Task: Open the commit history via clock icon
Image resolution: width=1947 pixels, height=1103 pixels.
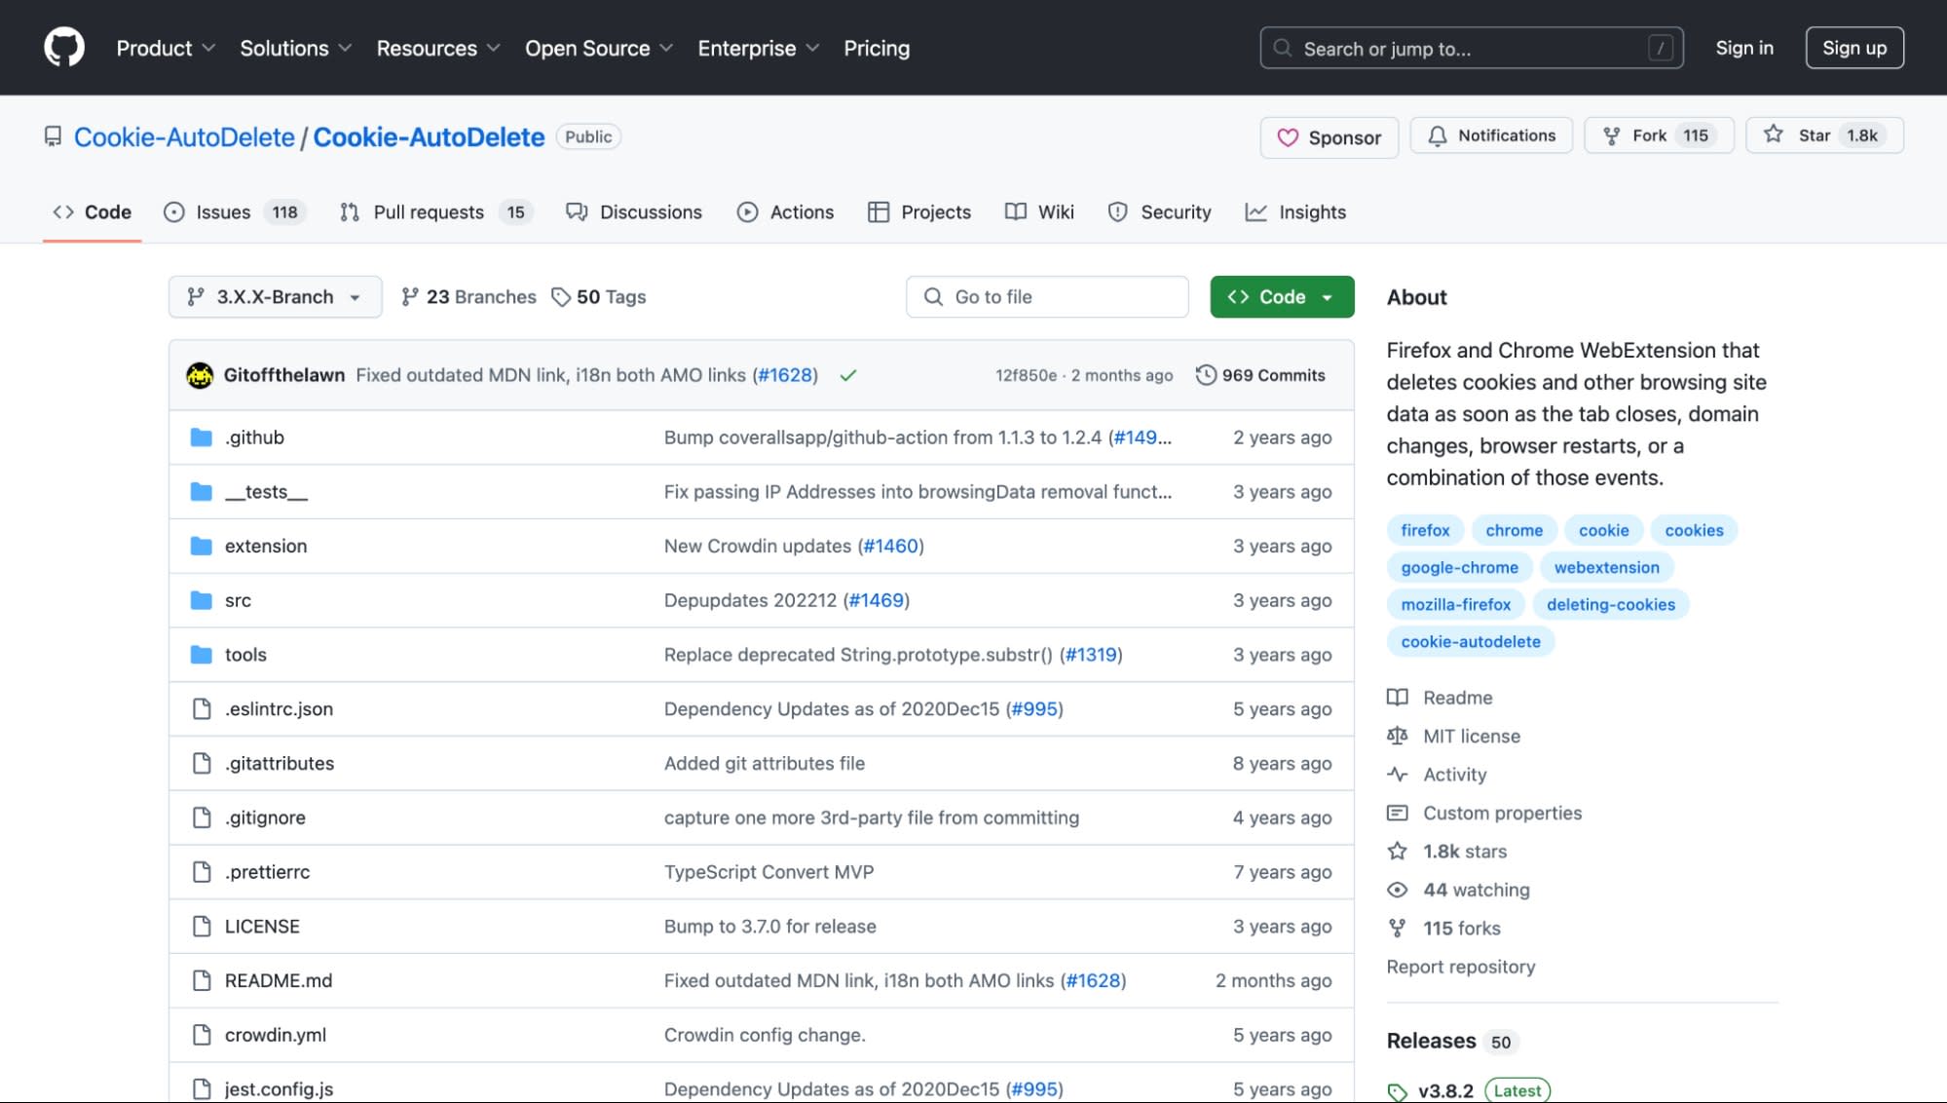Action: 1207,374
